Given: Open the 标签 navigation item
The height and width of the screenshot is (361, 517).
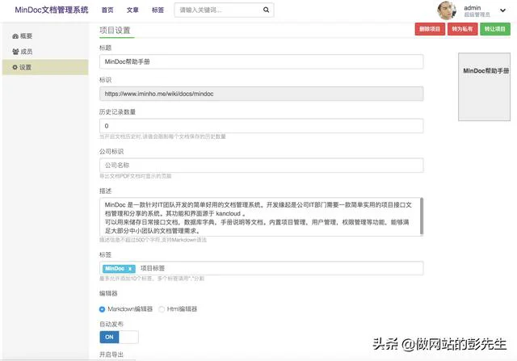Looking at the screenshot, I should pyautogui.click(x=158, y=10).
